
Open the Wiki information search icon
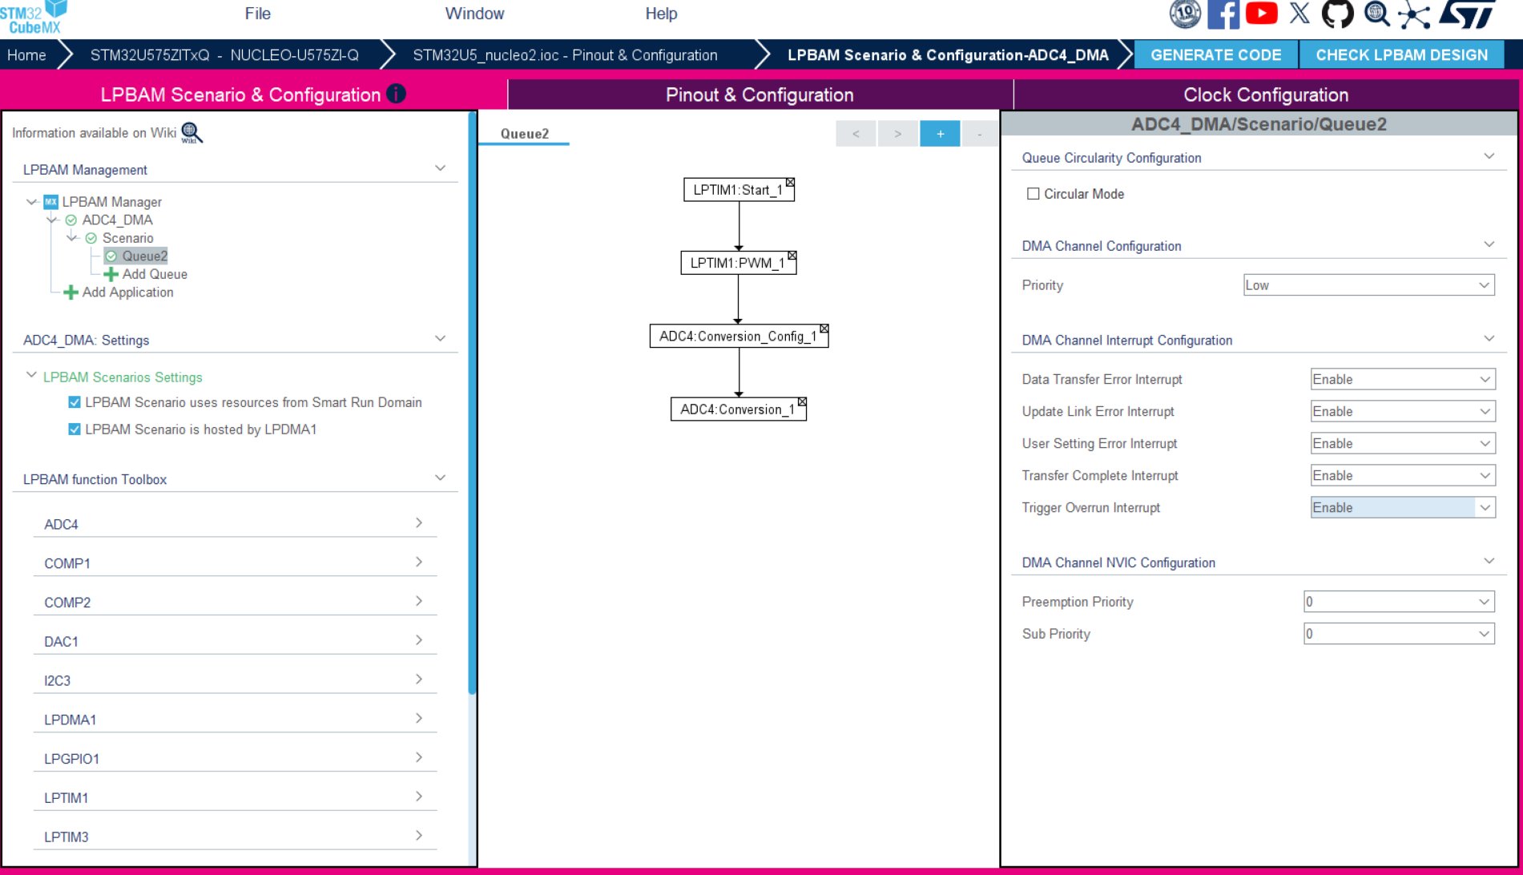coord(191,132)
